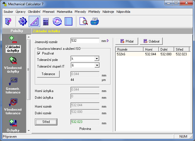Open the Obrábění menu

(34, 12)
